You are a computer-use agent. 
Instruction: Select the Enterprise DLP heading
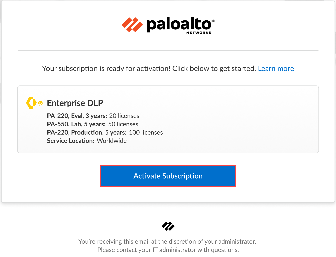tap(75, 103)
